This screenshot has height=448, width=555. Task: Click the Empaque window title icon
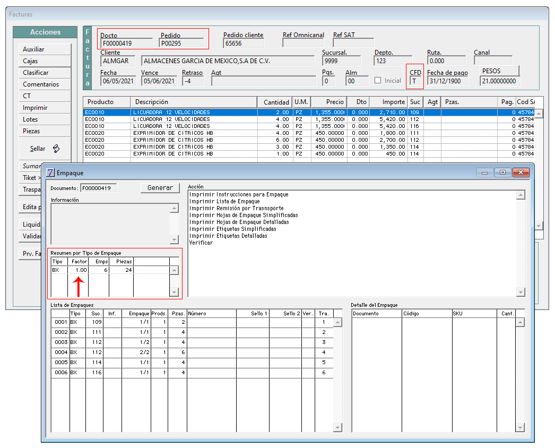[50, 173]
